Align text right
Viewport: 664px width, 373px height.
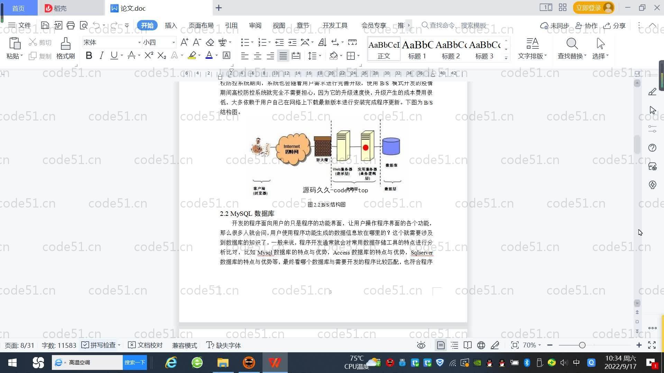click(x=270, y=56)
